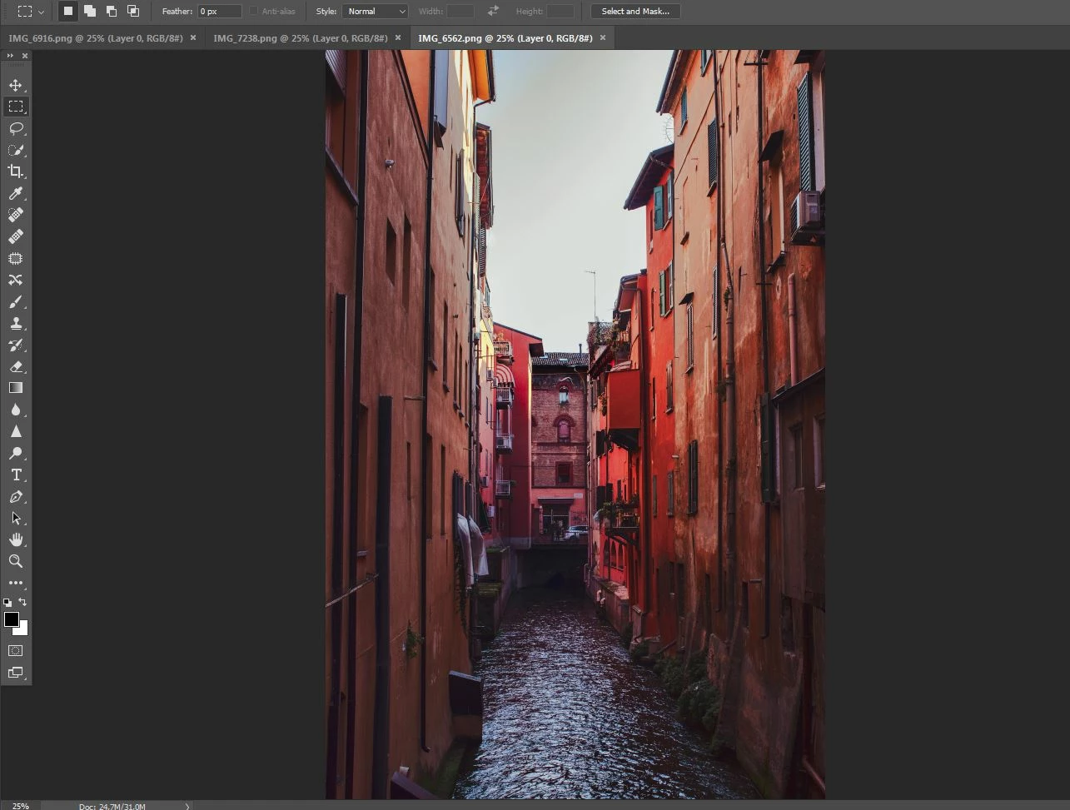Viewport: 1070px width, 810px height.
Task: Select the Lasso tool
Action: (16, 128)
